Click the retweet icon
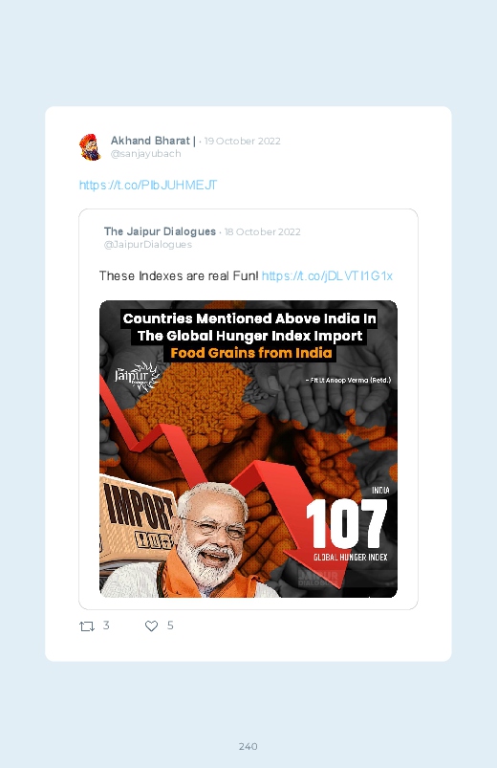Screen dimensions: 497x768 click(87, 625)
